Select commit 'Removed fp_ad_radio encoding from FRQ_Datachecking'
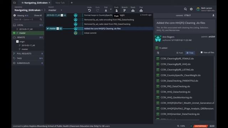 click(109, 20)
